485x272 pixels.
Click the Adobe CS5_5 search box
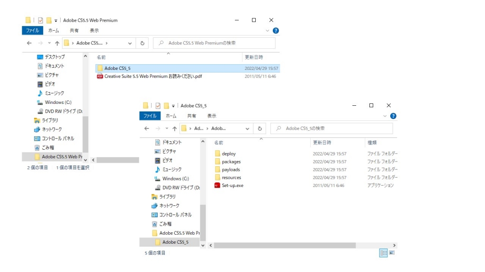pos(332,128)
